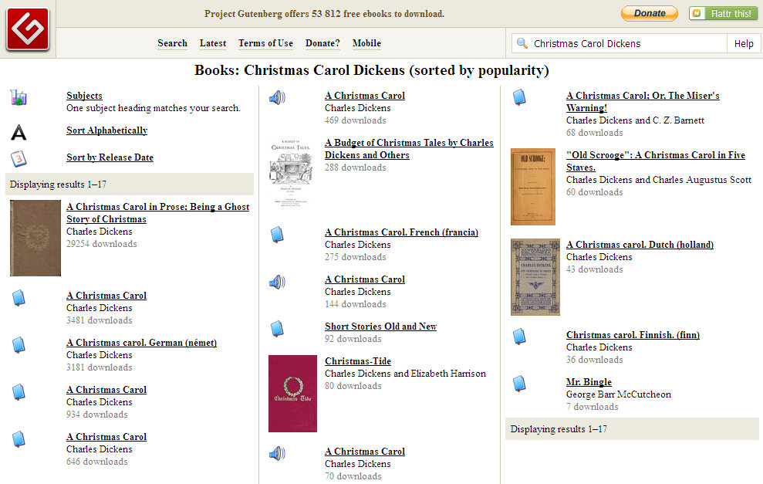Open Help beside the search box
This screenshot has width=763, height=484.
pos(744,43)
